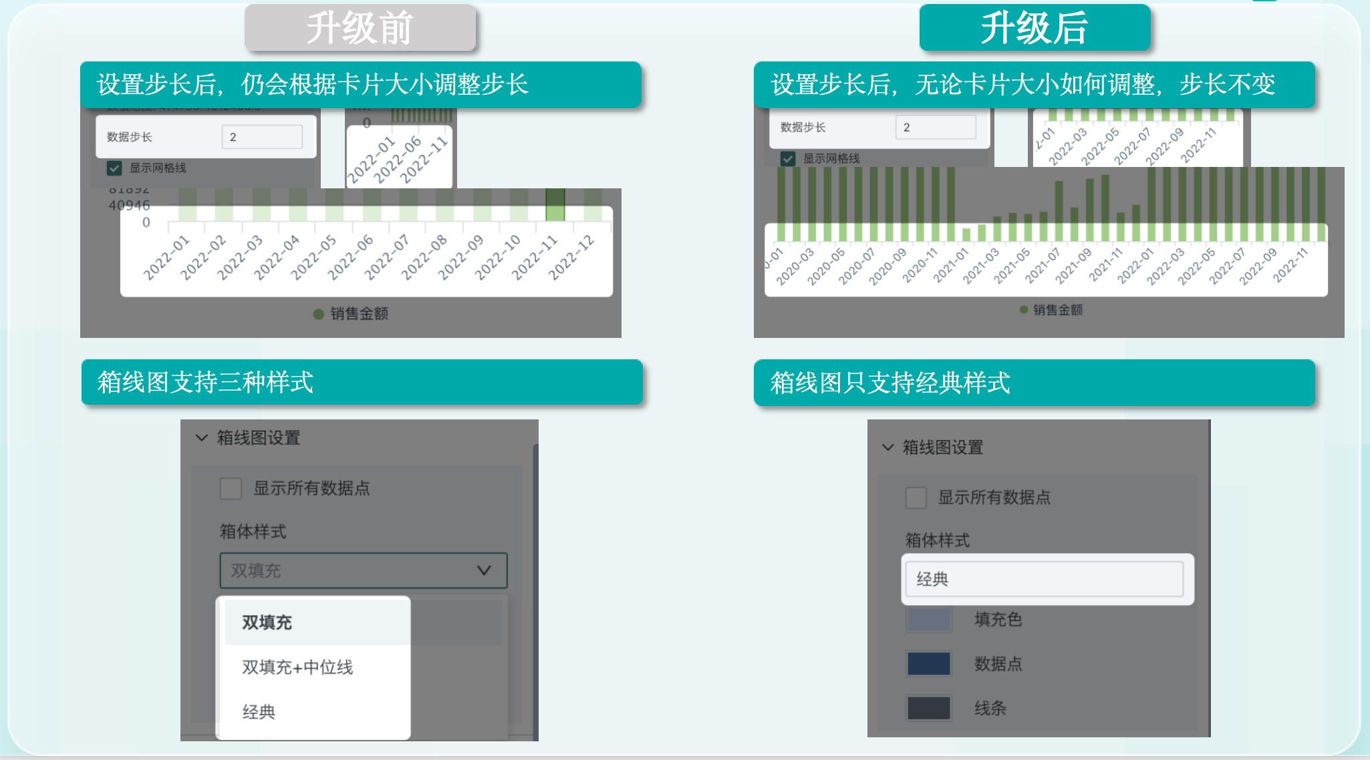Collapse 箱线图设置 section in left panel
The height and width of the screenshot is (760, 1370).
202,438
